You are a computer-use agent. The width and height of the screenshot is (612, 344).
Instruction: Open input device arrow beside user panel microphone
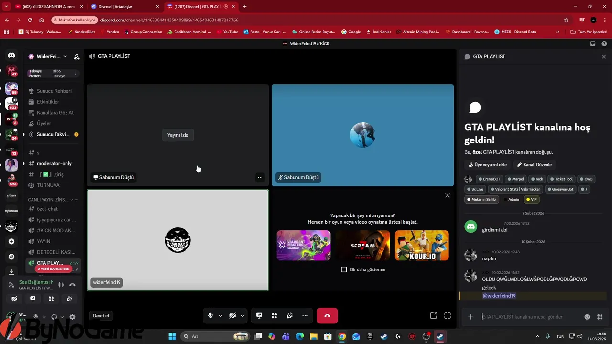click(x=44, y=317)
